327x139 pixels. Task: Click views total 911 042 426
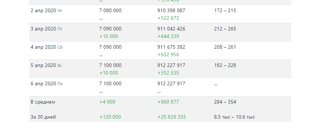tap(171, 29)
